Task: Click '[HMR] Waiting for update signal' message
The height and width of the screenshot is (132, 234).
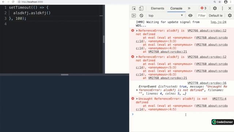Action: [x=167, y=24]
